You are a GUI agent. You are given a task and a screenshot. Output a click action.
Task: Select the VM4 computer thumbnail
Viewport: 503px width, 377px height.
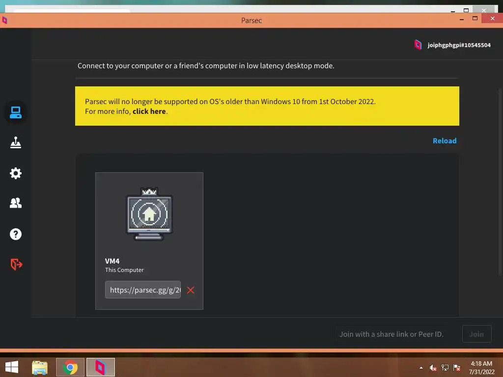(149, 214)
